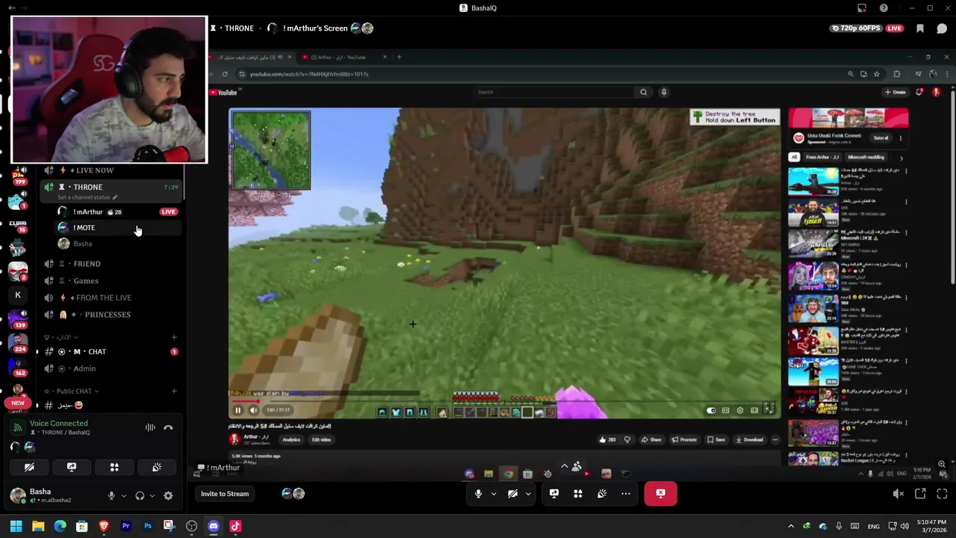
Task: Join FROM THE LIVE voice channel
Action: click(x=111, y=297)
